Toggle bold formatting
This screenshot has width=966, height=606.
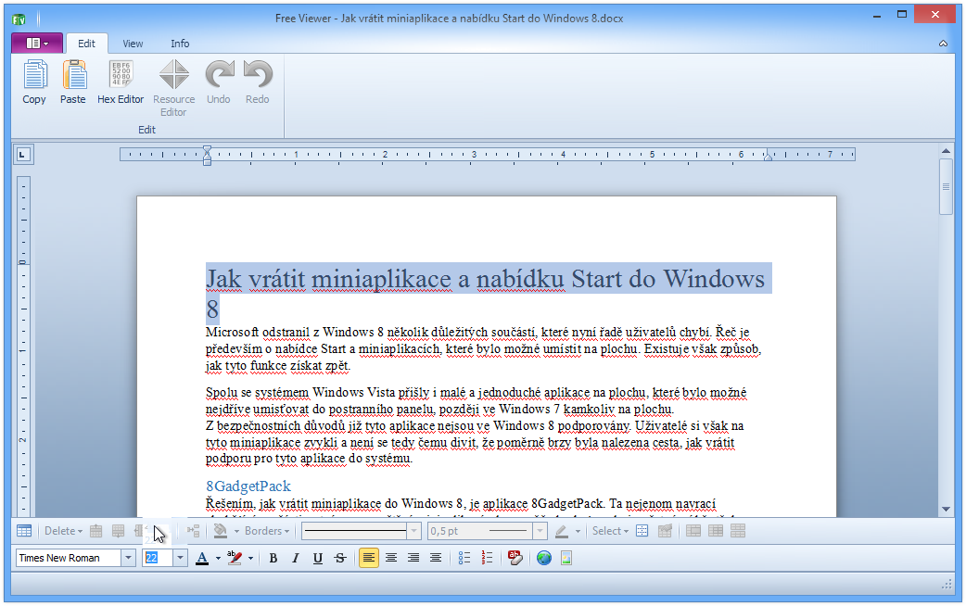[273, 558]
